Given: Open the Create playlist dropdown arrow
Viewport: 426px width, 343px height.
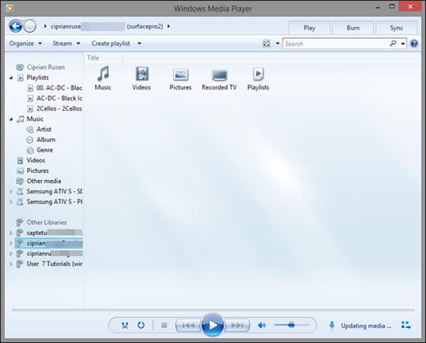Looking at the screenshot, I should 139,44.
